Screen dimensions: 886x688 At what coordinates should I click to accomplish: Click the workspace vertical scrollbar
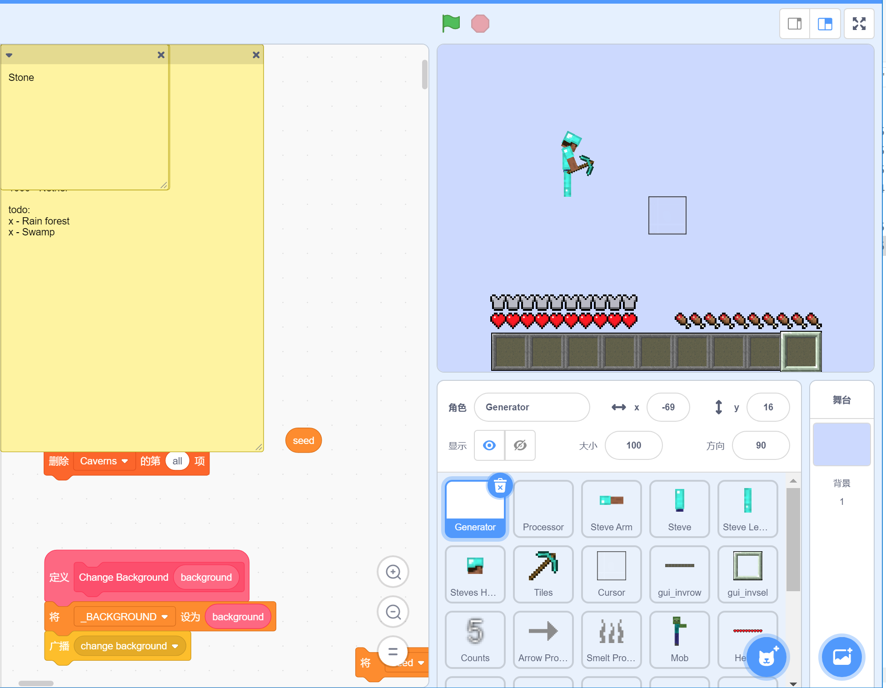(425, 75)
